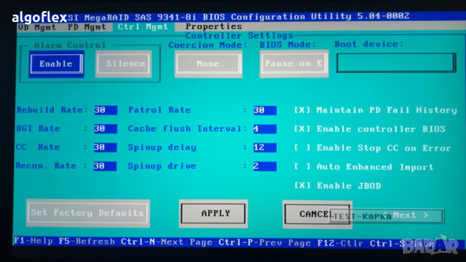The image size is (466, 262).
Task: Open the Coercion Mode None selector
Action: [207, 63]
